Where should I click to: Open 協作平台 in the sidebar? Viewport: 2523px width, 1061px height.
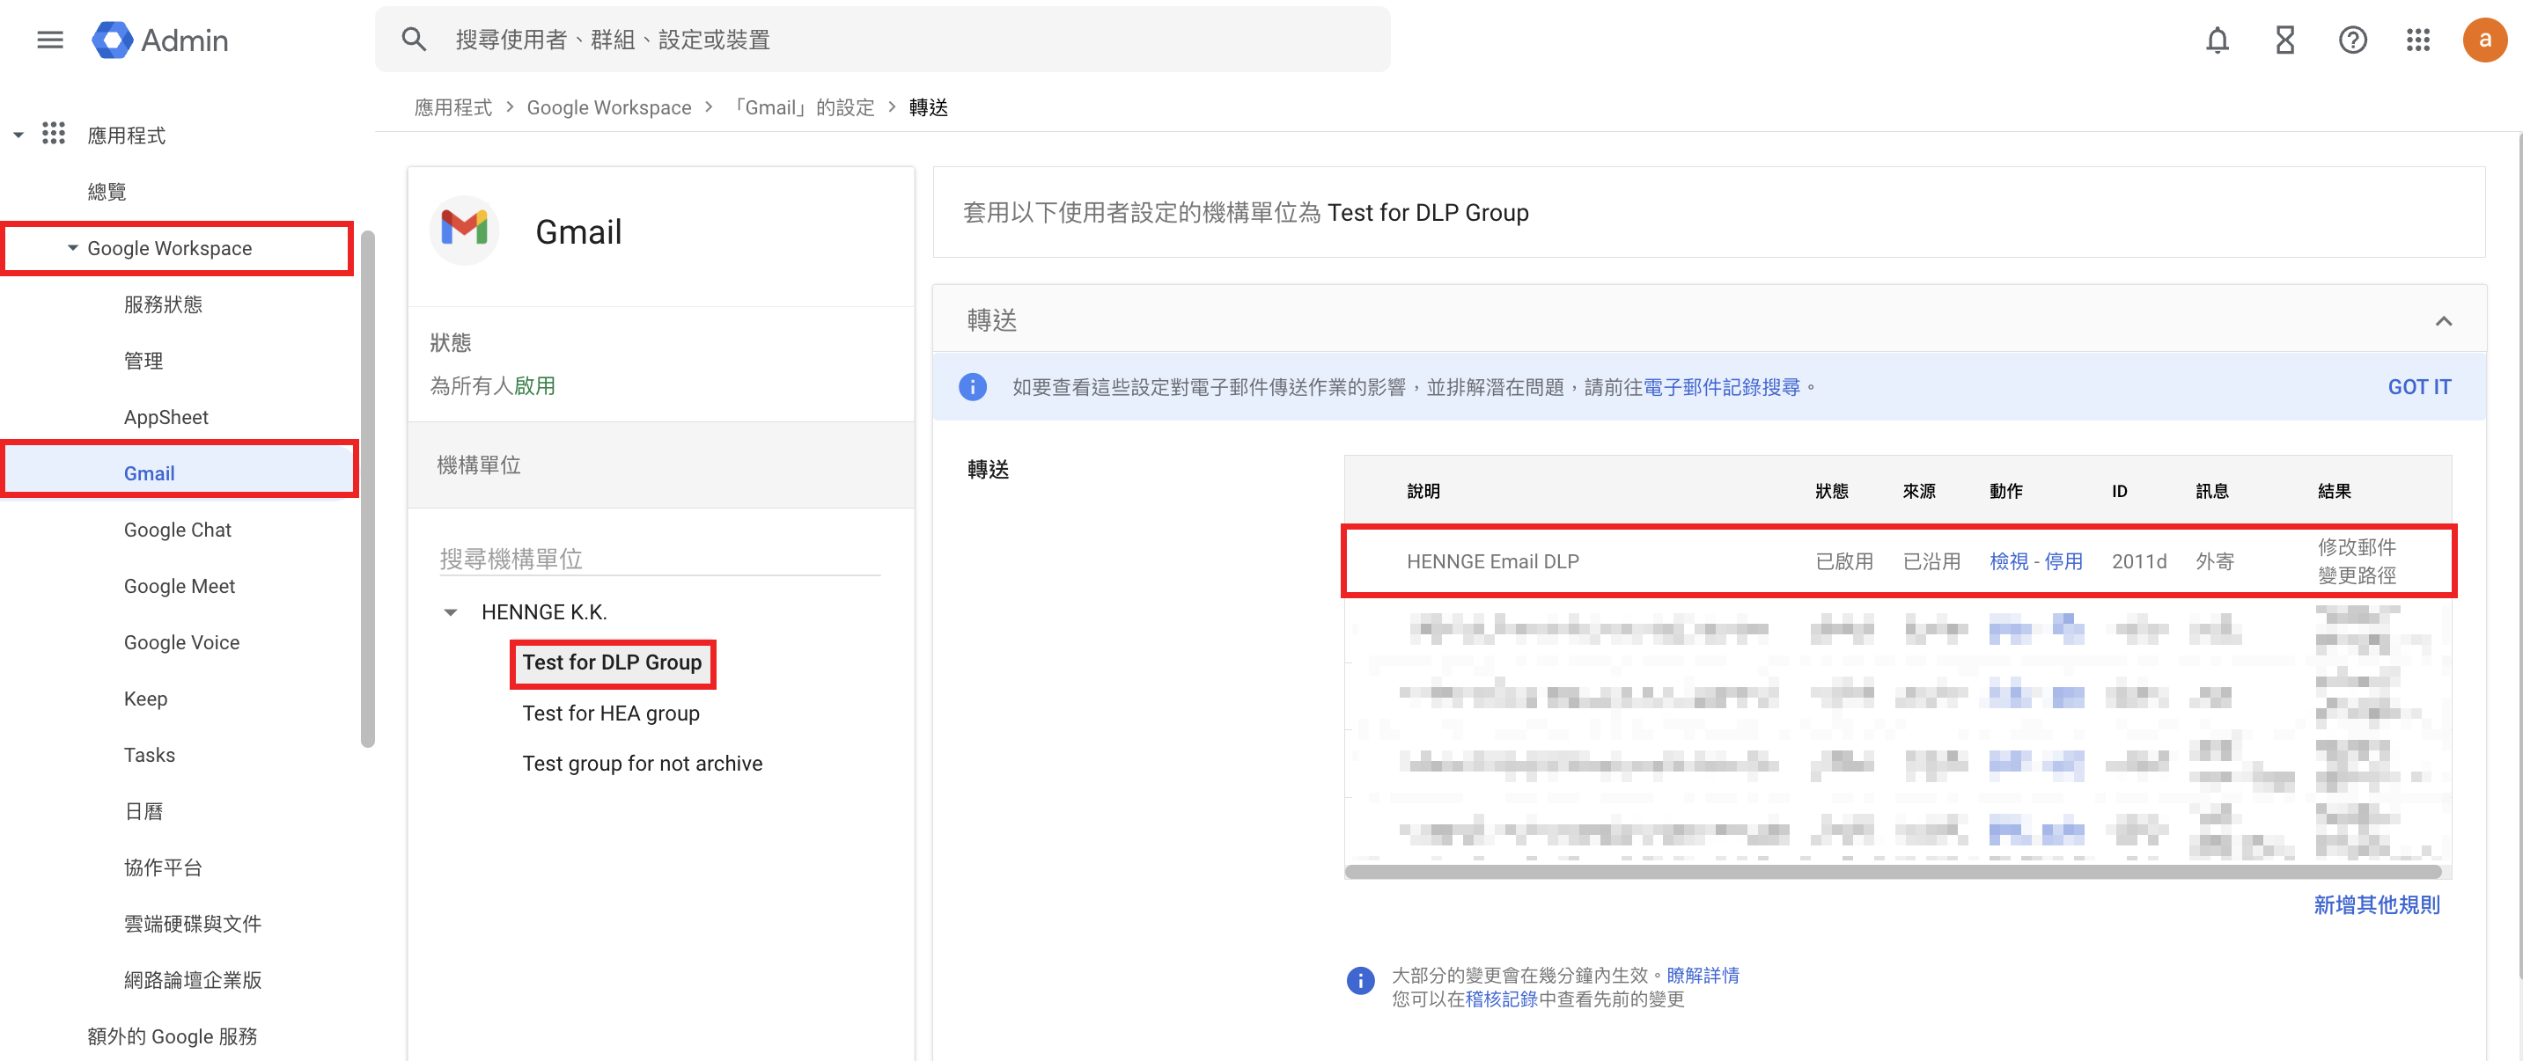pyautogui.click(x=163, y=867)
